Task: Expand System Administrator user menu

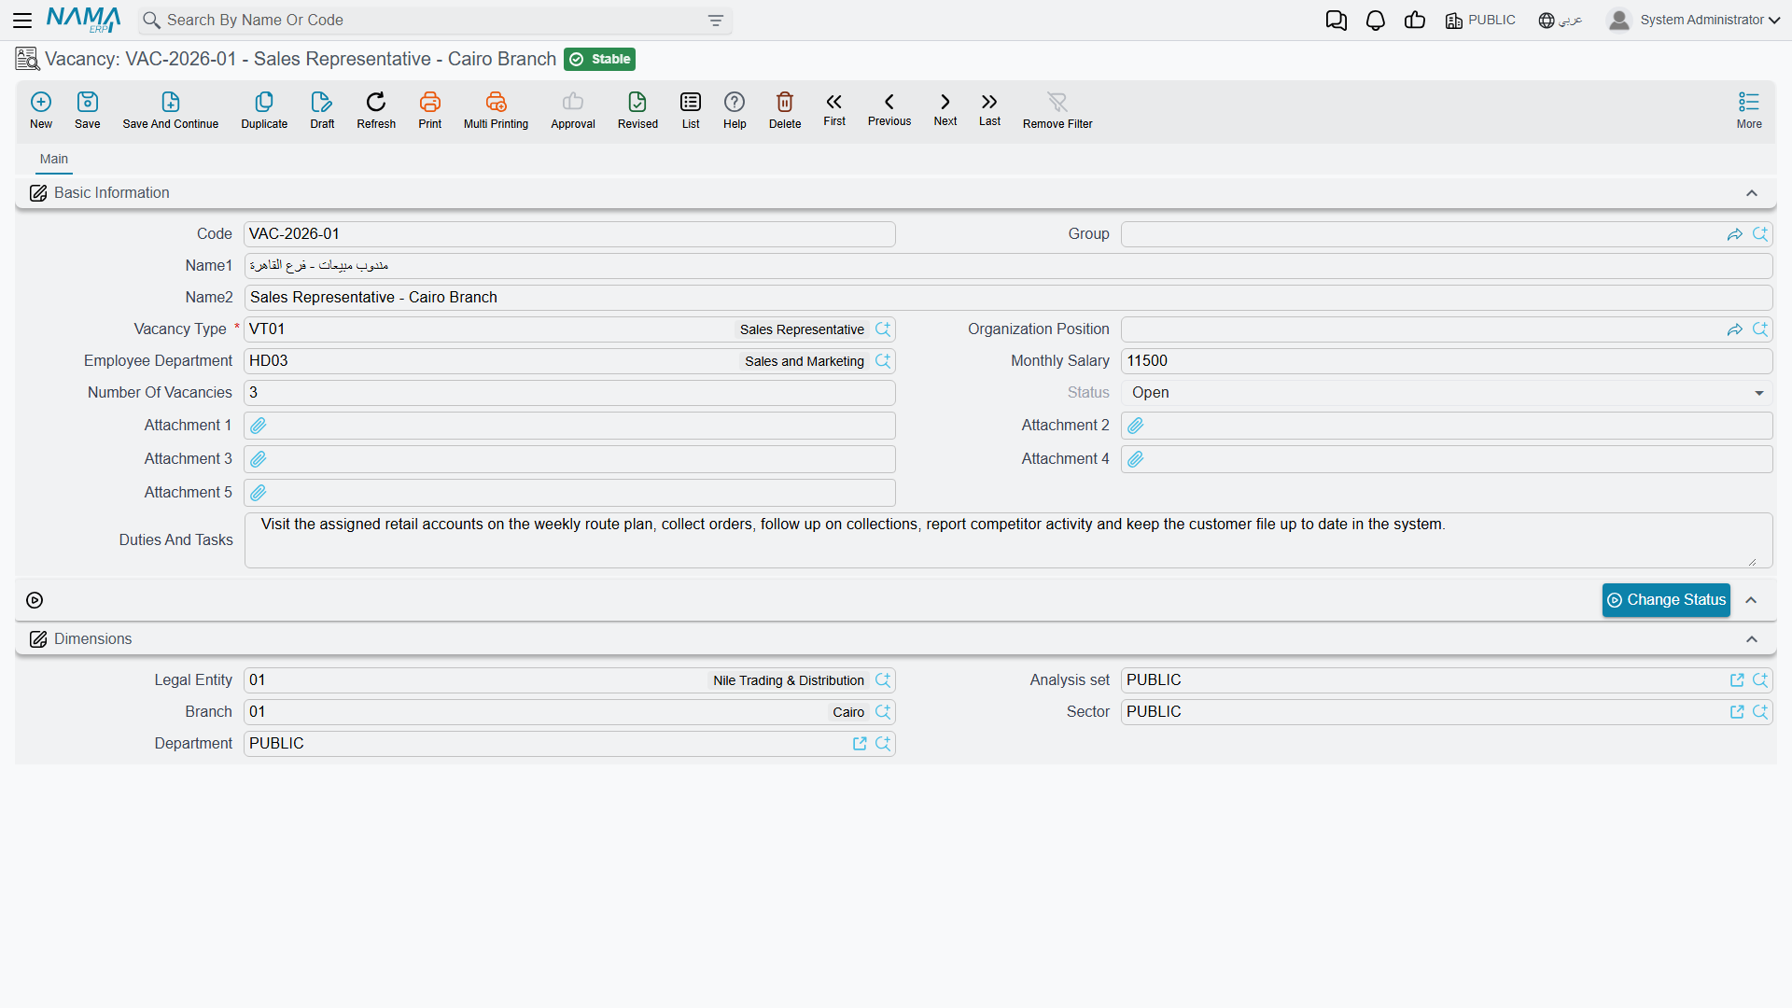Action: click(1695, 21)
